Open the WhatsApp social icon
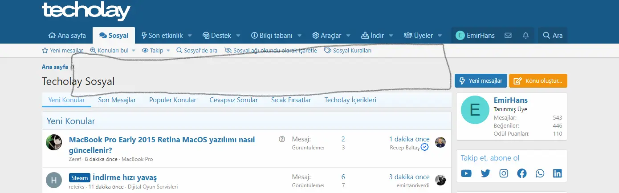This screenshot has height=193, width=619. pyautogui.click(x=540, y=173)
